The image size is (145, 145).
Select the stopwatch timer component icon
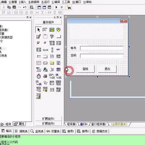pyautogui.click(x=39, y=76)
